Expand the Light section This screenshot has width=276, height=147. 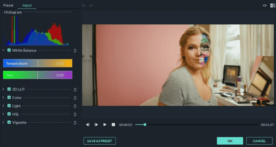[x=3, y=106]
